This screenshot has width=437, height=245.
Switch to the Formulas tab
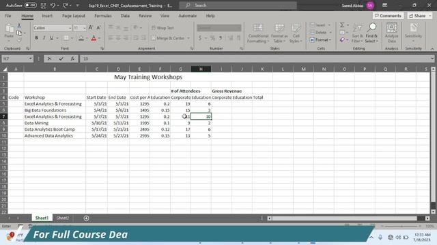pyautogui.click(x=103, y=16)
